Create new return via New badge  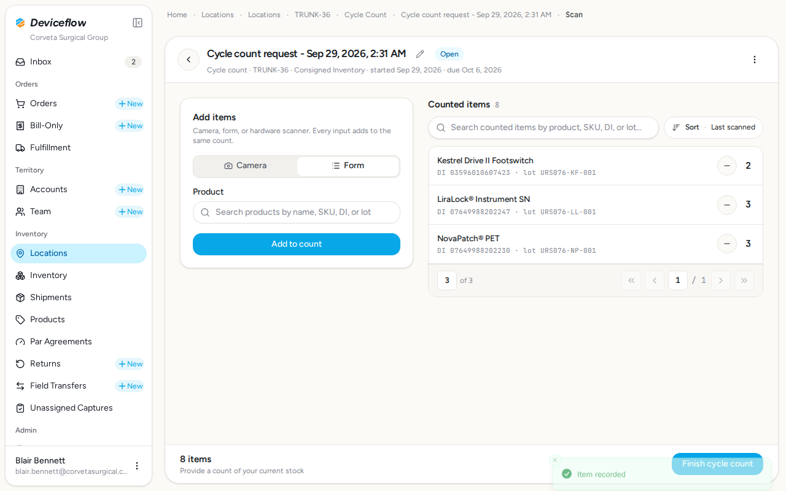pyautogui.click(x=130, y=364)
